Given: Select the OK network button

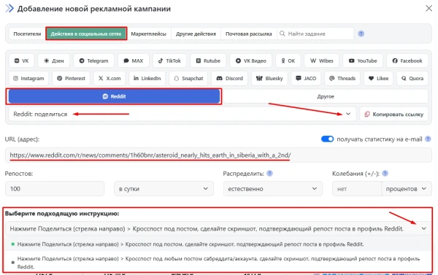Looking at the screenshot, I should click(x=288, y=61).
